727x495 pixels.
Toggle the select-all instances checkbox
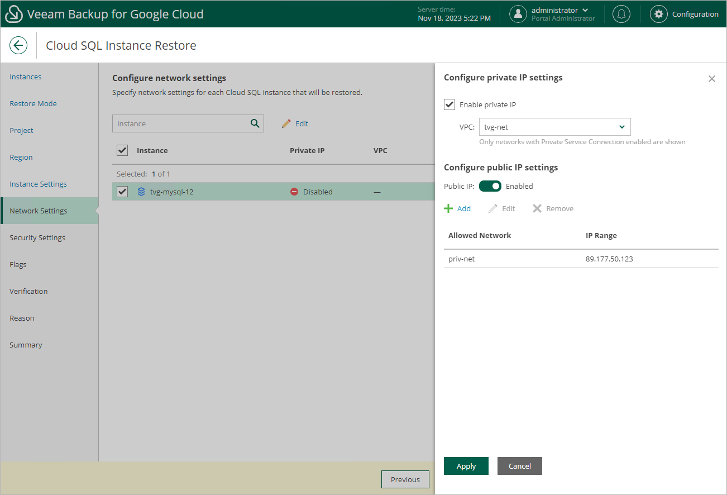coord(122,150)
